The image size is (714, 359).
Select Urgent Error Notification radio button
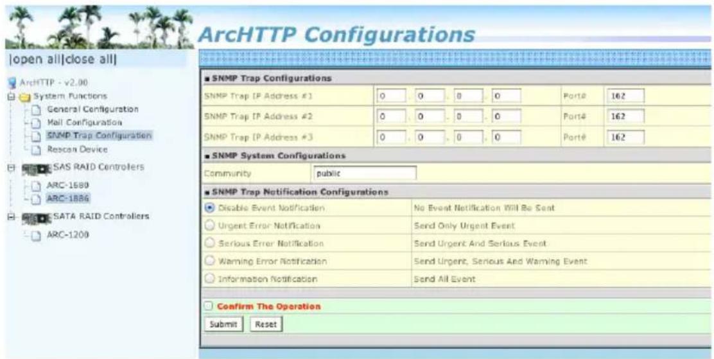pyautogui.click(x=209, y=225)
